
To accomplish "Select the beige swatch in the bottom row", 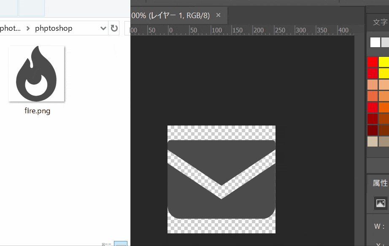I will click(x=373, y=142).
